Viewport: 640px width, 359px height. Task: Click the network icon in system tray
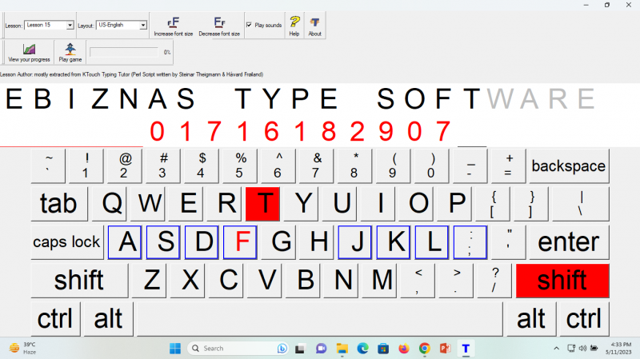(571, 349)
